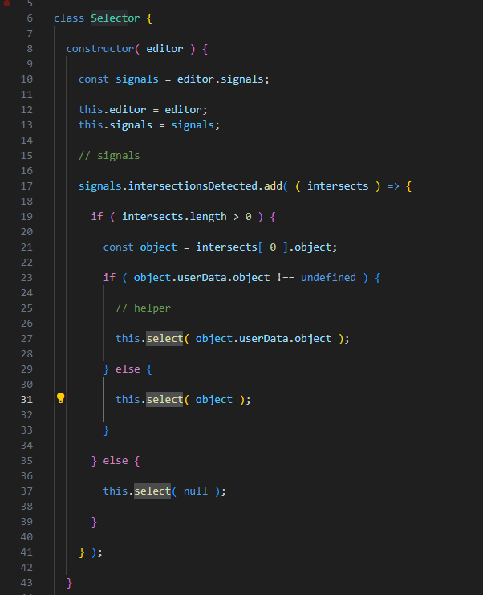Click the !== operator on line 23
The width and height of the screenshot is (483, 595).
(286, 278)
